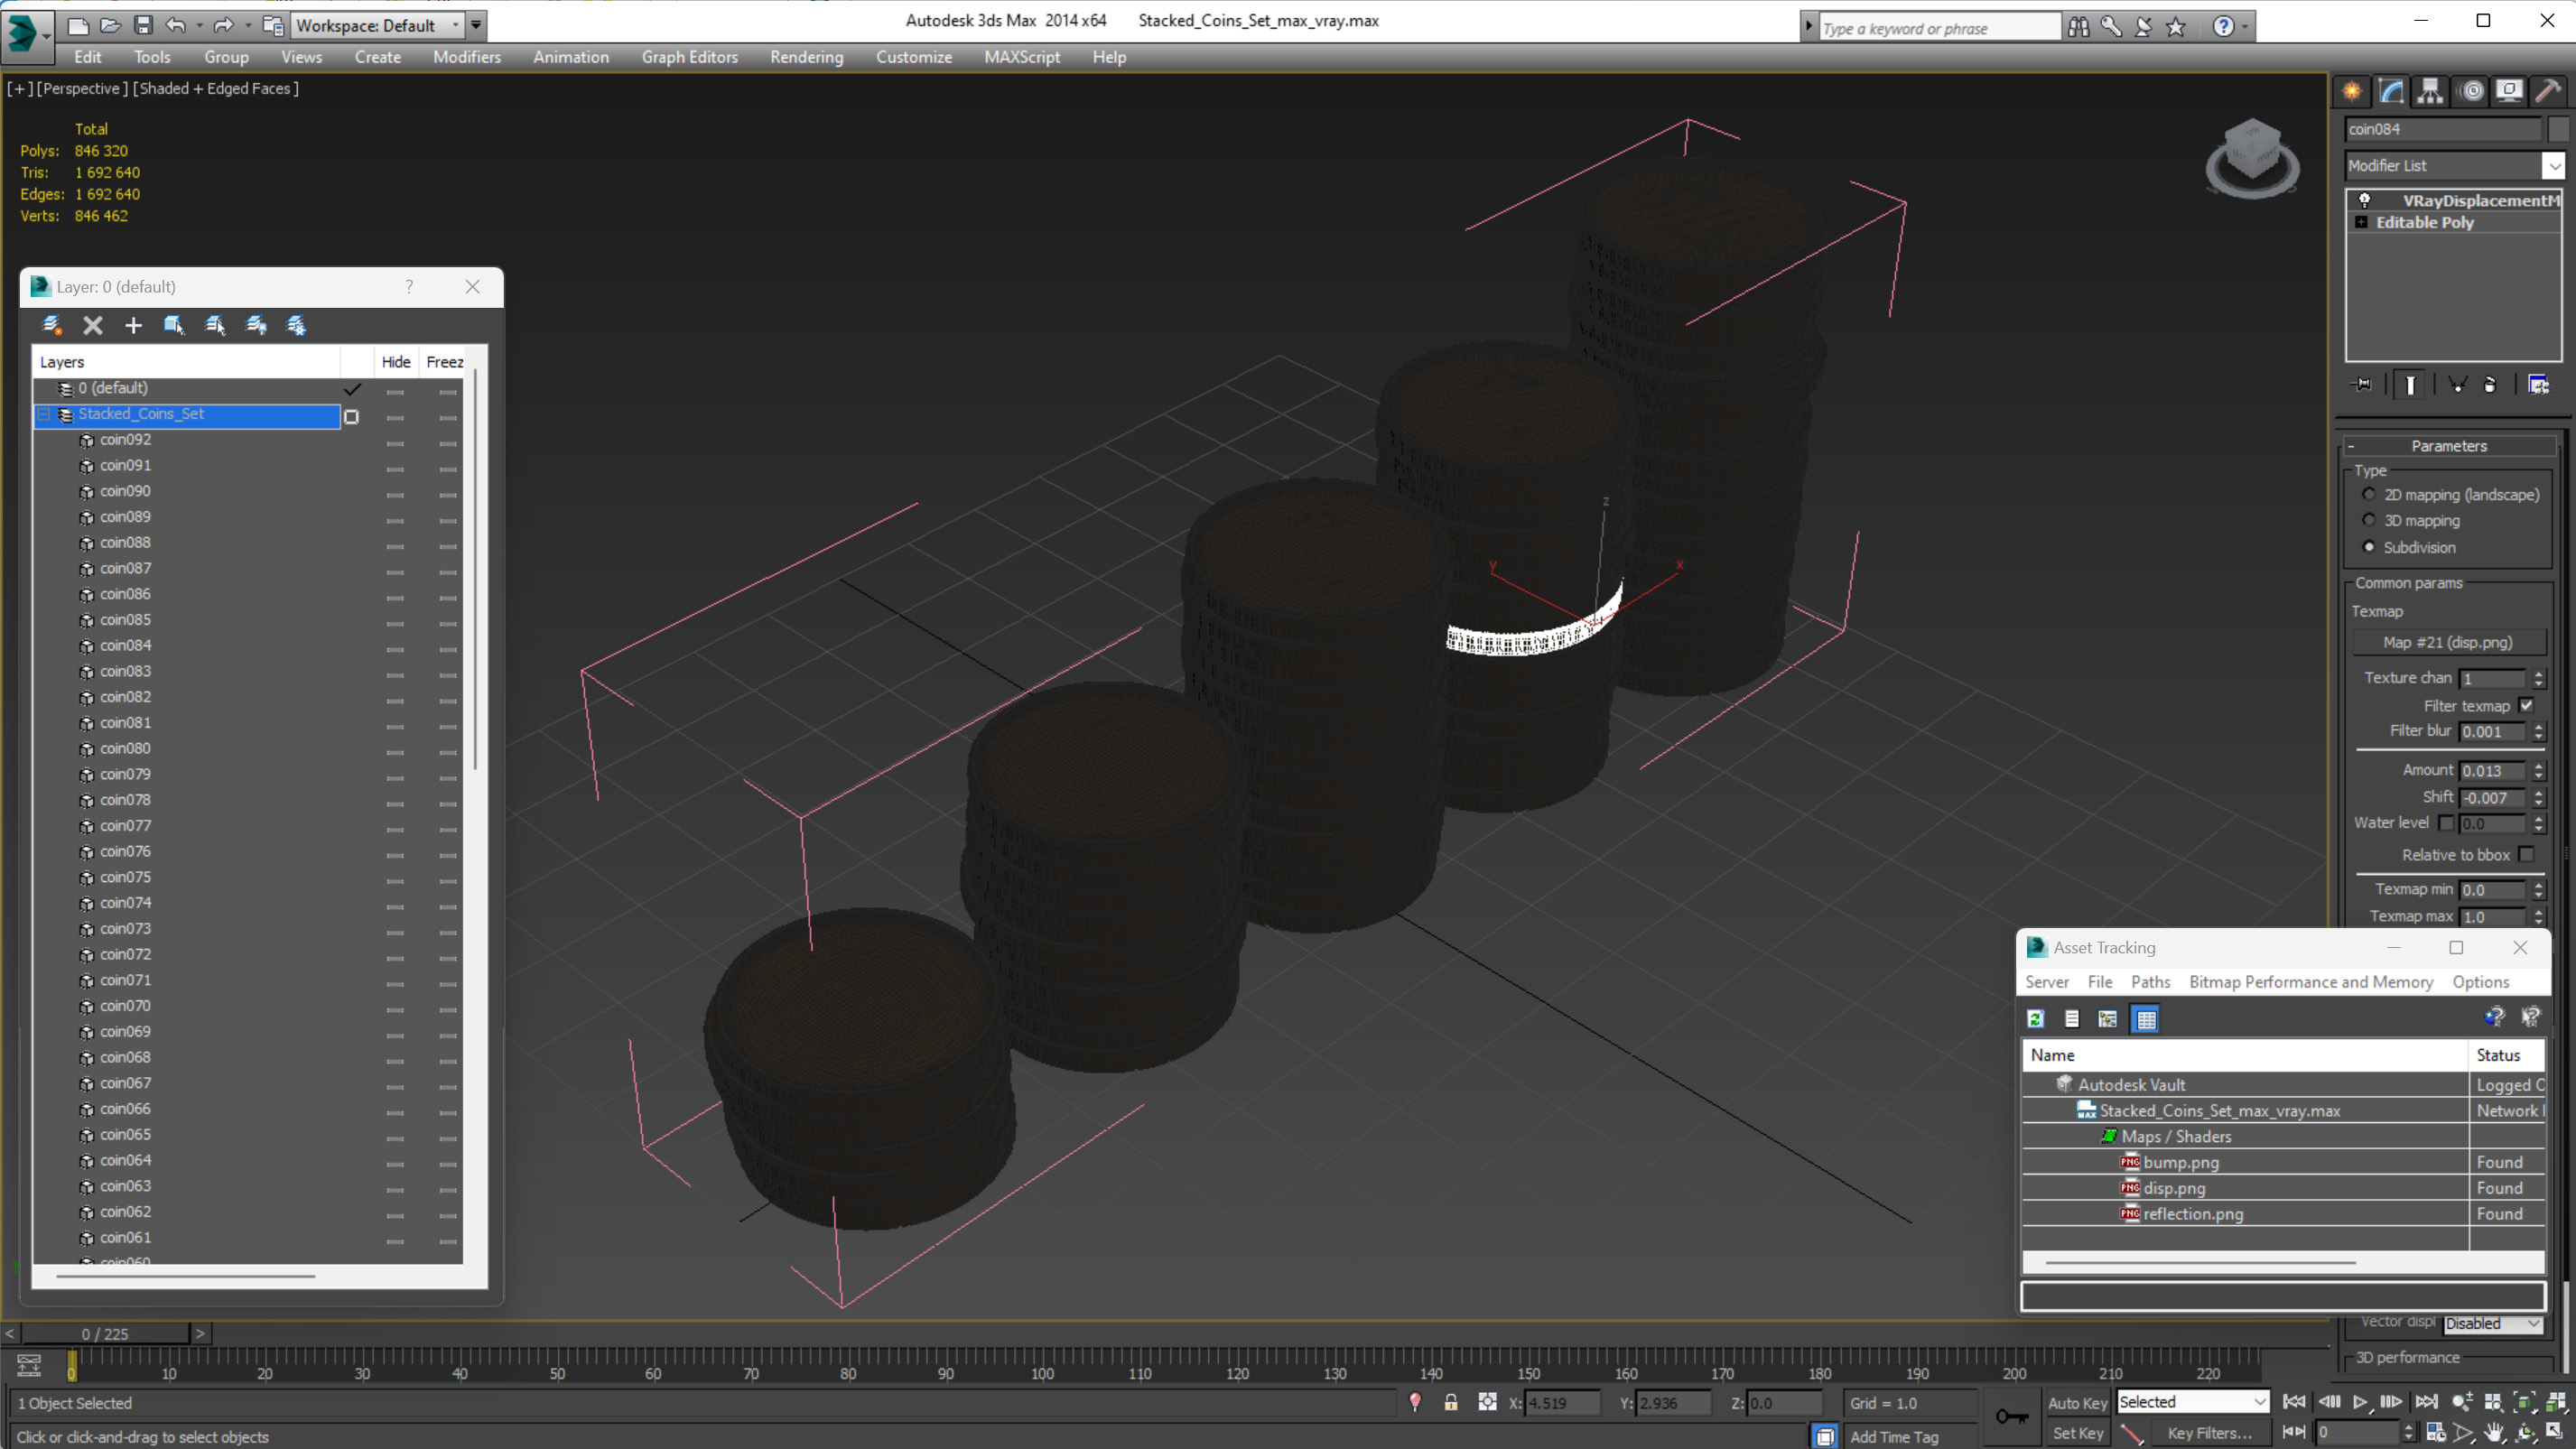
Task: Click Undo arrow in quick access toolbar
Action: [175, 25]
